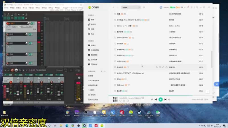Screen dimensions: 228x128
Task: Open the QQ Music main menu icon
Action: tap(192, 7)
